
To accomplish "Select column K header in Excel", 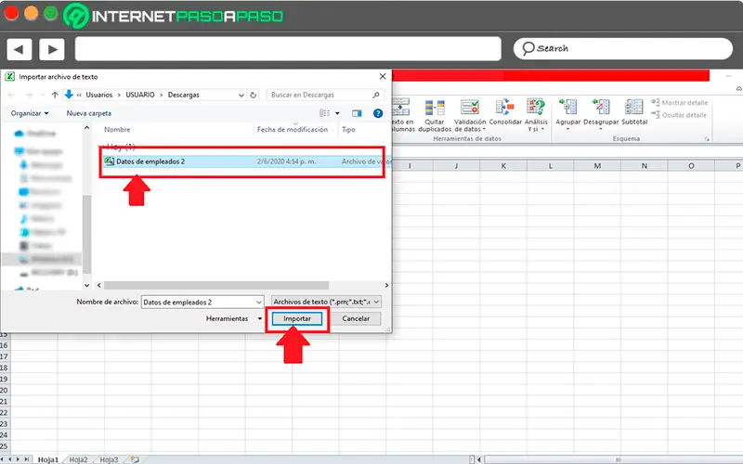I will point(503,166).
